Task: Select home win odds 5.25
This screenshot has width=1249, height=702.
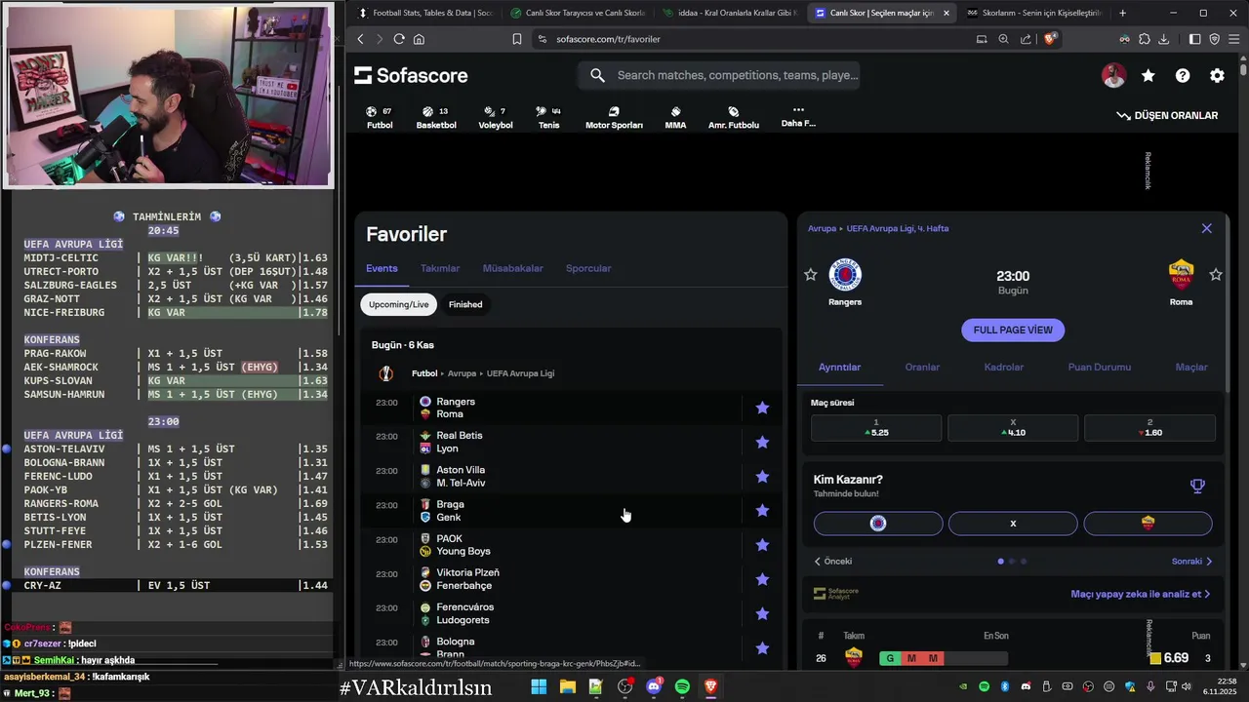Action: (x=876, y=428)
